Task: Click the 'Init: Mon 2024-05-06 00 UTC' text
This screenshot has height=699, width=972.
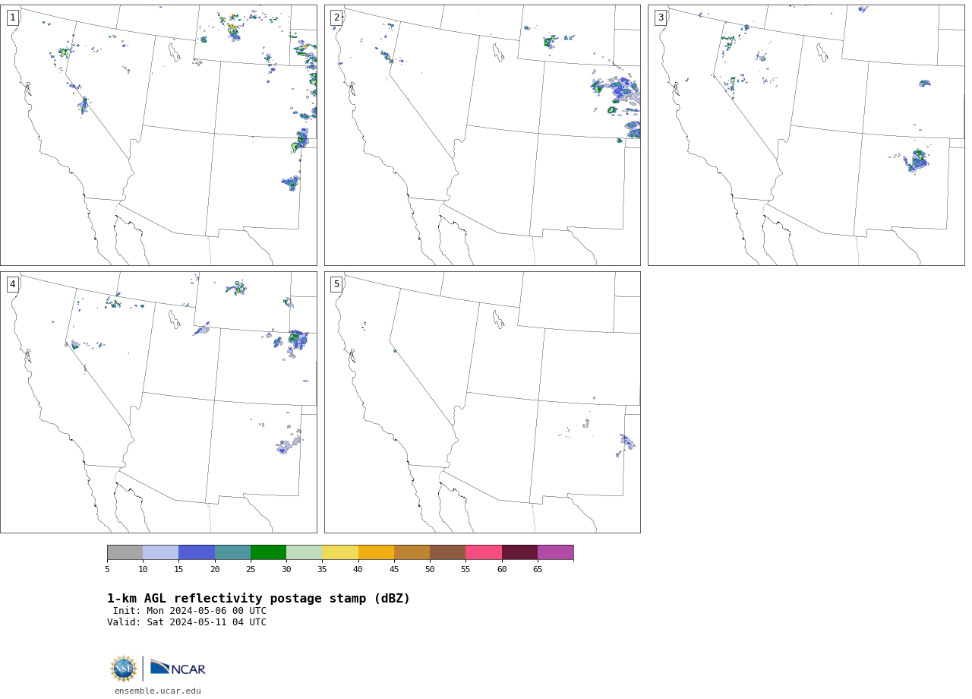Action: point(190,611)
